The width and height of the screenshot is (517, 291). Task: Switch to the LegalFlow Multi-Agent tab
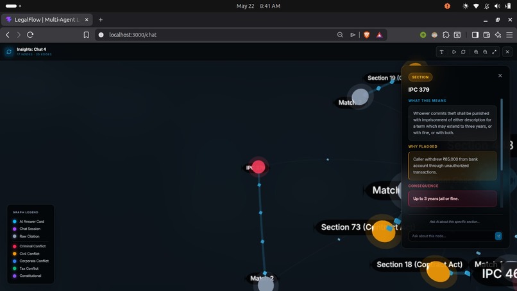click(47, 20)
